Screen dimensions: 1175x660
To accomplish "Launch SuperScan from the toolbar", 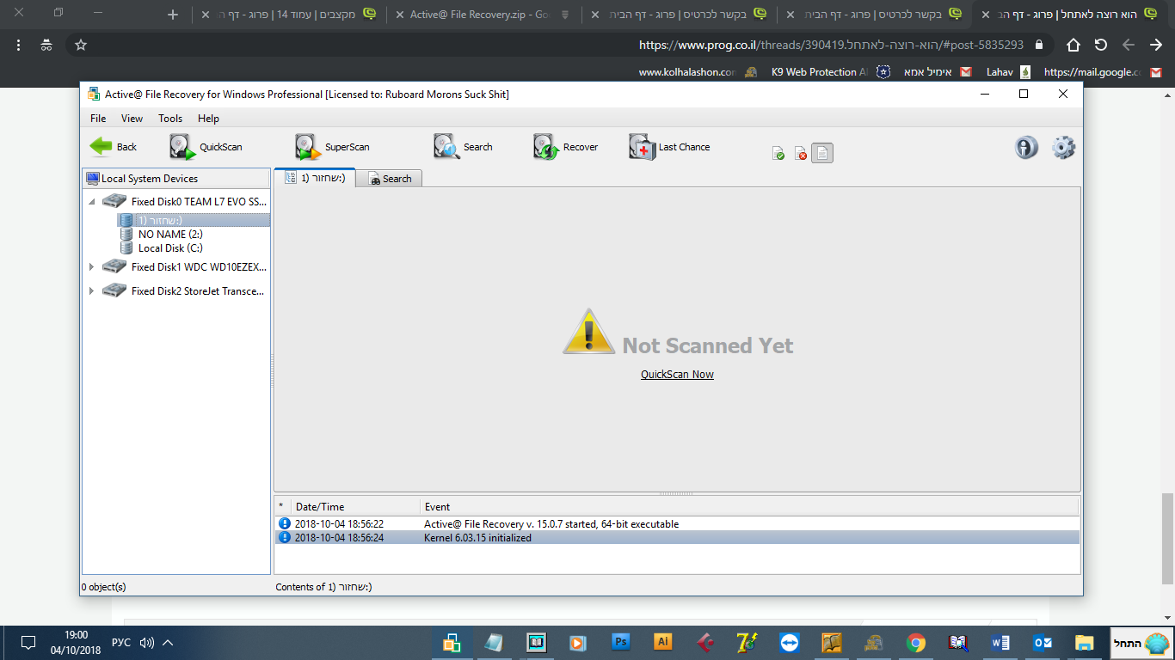I will 332,147.
